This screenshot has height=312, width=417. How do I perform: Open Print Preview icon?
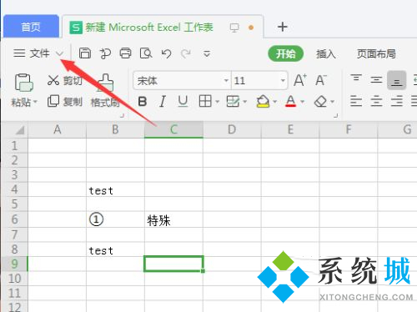146,53
